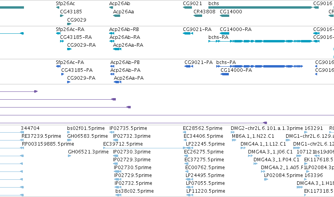Select the Acp26Aa-RA transcript
The image size is (334, 197).
[117, 49]
